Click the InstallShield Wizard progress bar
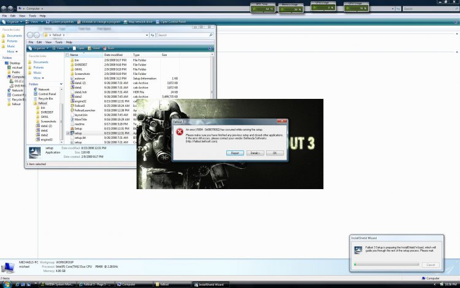Viewport: 460px width, 288px height. (386, 264)
